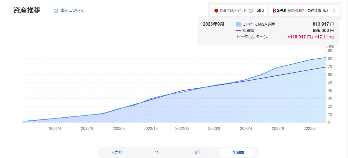Click purple 投資額 legend line marker
Image resolution: width=348 pixels, height=158 pixels.
[238, 31]
